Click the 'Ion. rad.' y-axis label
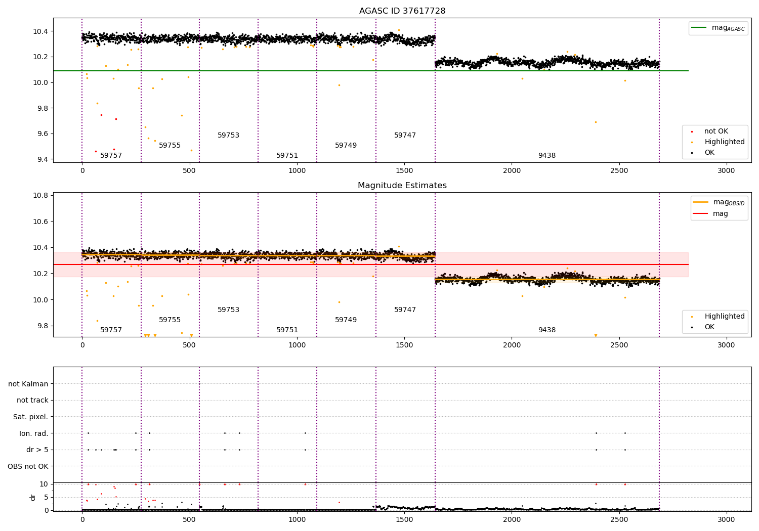 point(34,434)
